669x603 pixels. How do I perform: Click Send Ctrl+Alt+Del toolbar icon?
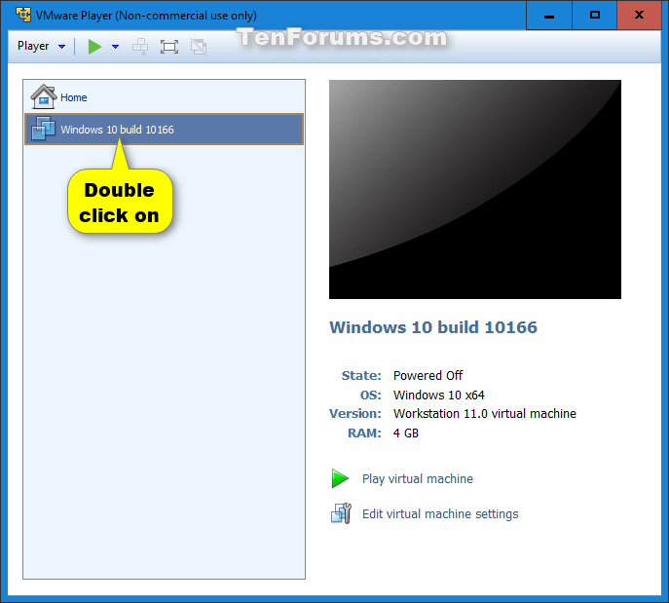(140, 46)
